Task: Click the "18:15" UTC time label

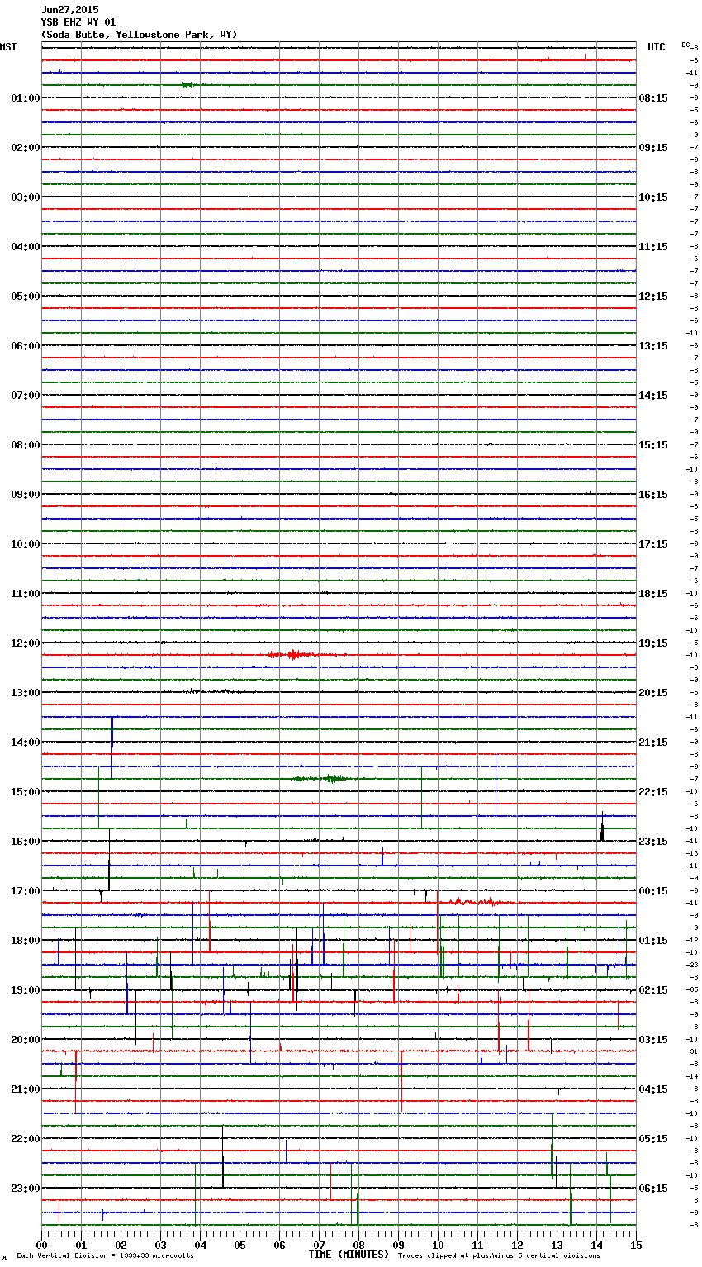Action: [x=653, y=594]
